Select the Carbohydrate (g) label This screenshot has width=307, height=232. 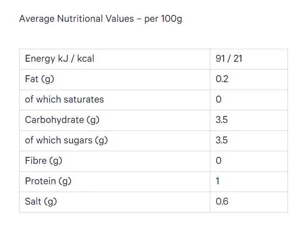coord(62,120)
